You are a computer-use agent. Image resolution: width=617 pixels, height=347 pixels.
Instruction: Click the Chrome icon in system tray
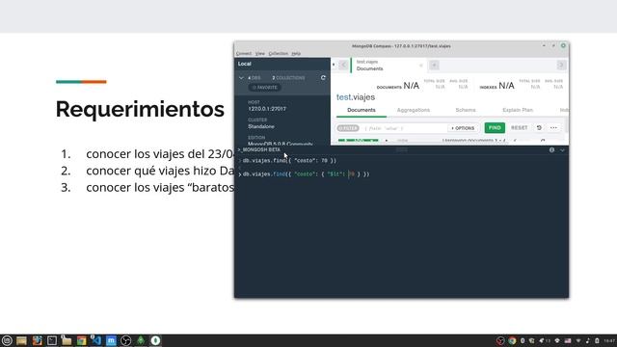[x=512, y=340]
